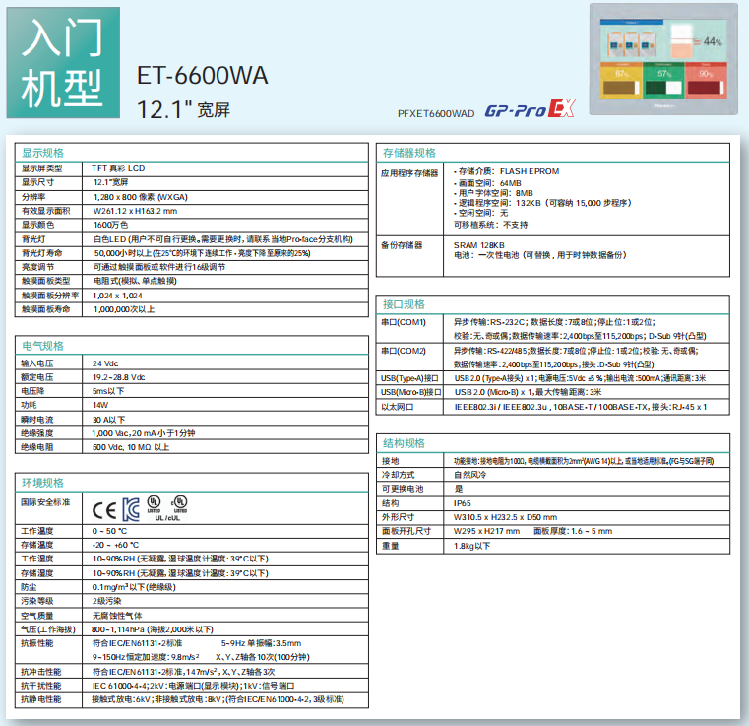Click the 800~1,114hPa air pressure value
The width and height of the screenshot is (749, 726).
153,629
